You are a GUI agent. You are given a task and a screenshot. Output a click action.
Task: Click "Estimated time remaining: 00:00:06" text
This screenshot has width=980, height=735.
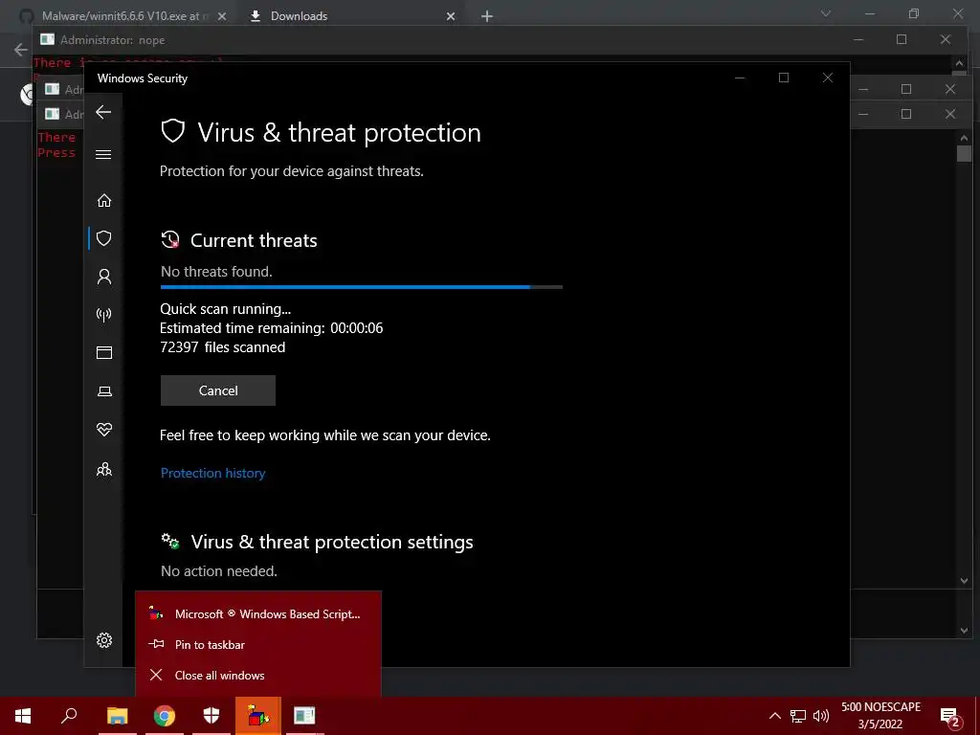coord(271,328)
